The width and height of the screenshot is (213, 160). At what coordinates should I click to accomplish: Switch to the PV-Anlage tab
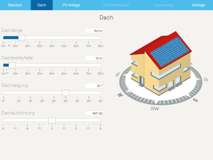click(71, 5)
